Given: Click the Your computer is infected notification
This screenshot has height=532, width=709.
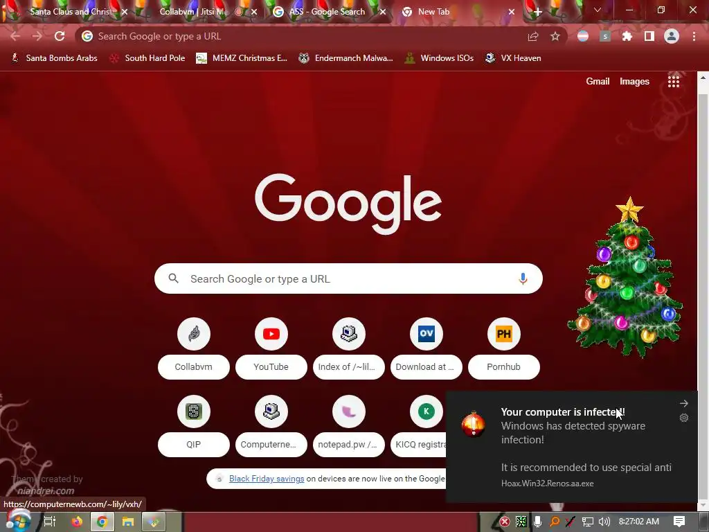Looking at the screenshot, I should coord(572,447).
